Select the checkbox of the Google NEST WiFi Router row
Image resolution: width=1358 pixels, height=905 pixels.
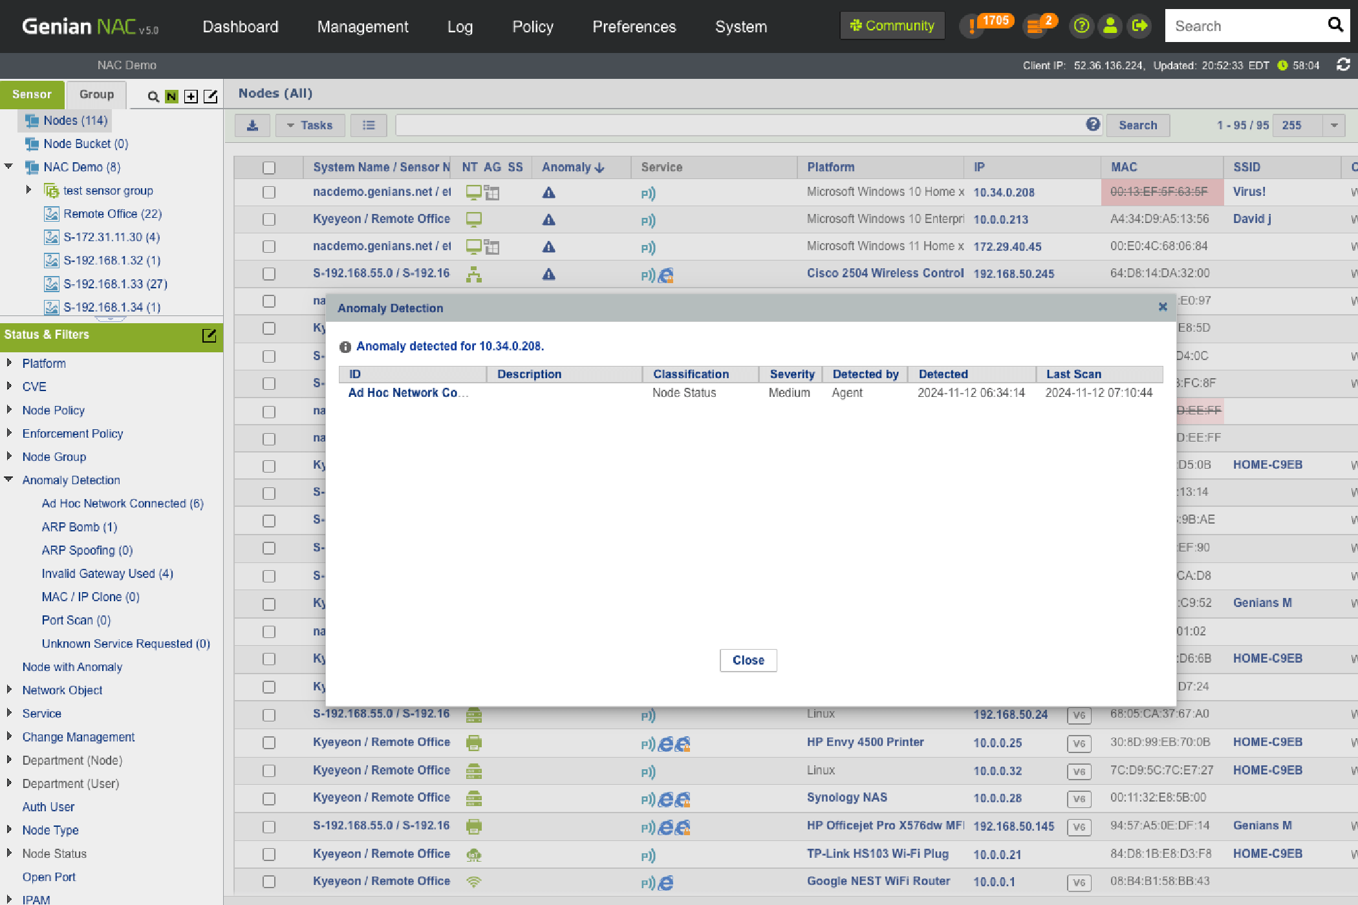click(x=269, y=882)
